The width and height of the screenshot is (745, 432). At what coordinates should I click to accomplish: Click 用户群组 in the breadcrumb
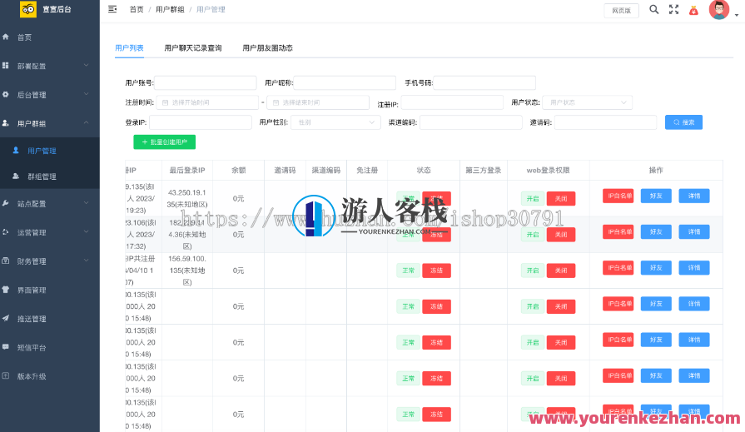(170, 9)
